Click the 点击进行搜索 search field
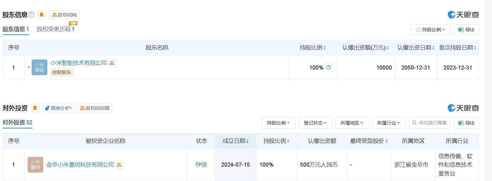Viewport: 492px width, 181px height. click(430, 123)
